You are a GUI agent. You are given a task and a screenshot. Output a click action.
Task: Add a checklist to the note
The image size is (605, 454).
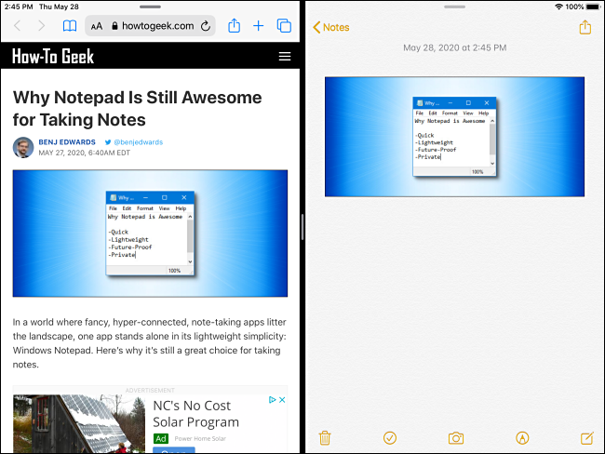pyautogui.click(x=390, y=438)
